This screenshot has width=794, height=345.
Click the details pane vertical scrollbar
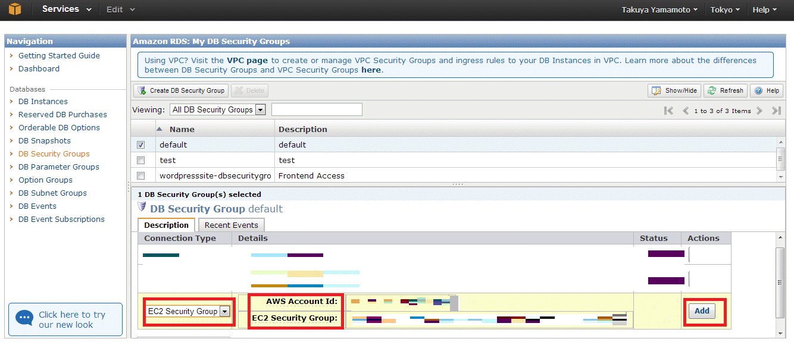780,284
